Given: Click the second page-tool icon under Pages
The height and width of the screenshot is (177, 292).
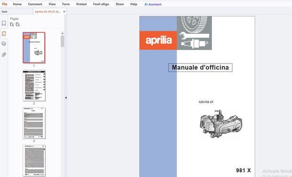Looking at the screenshot, I should tap(18, 24).
